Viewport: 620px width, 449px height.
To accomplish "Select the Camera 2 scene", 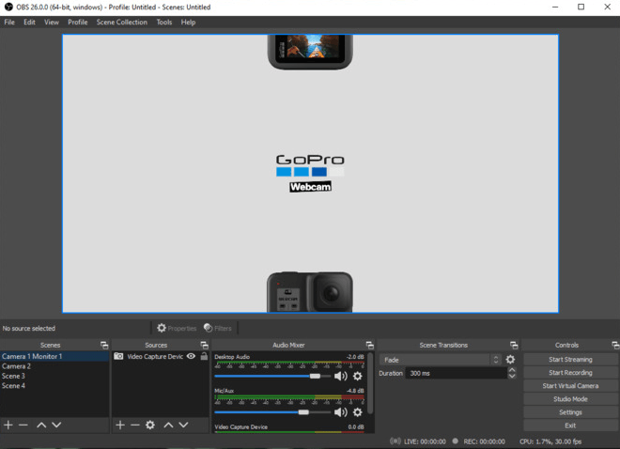I will point(54,366).
